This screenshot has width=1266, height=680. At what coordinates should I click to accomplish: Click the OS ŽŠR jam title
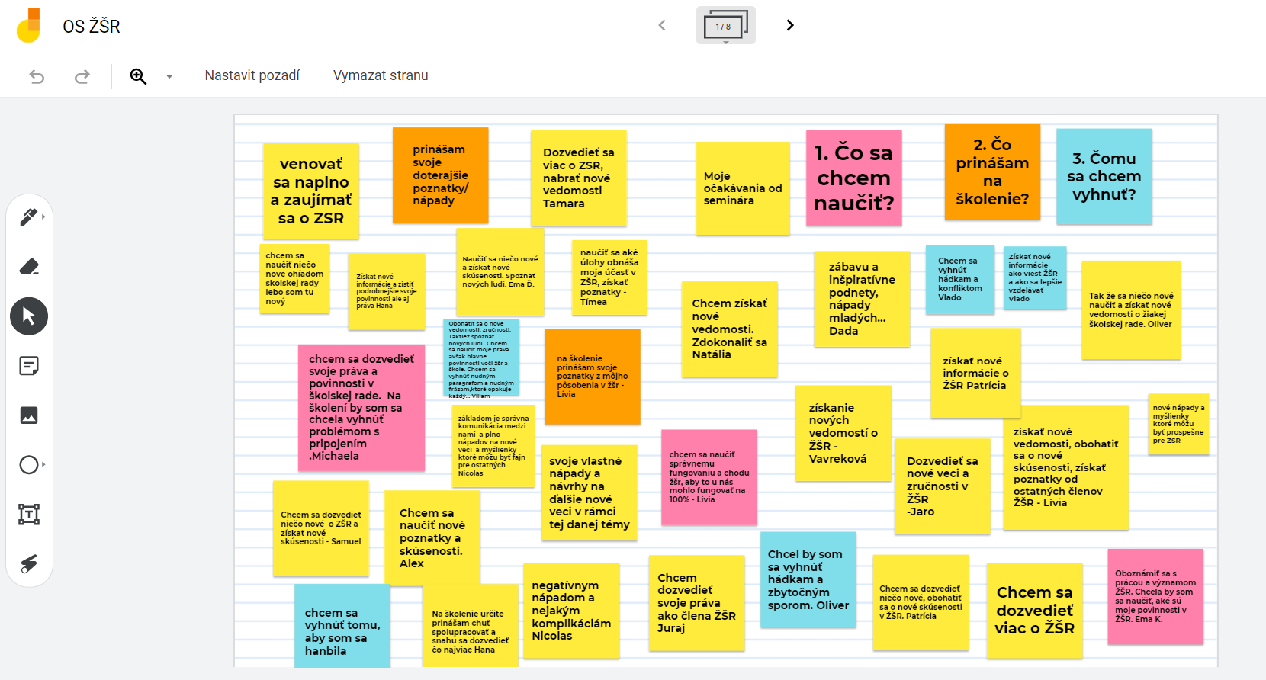click(92, 27)
